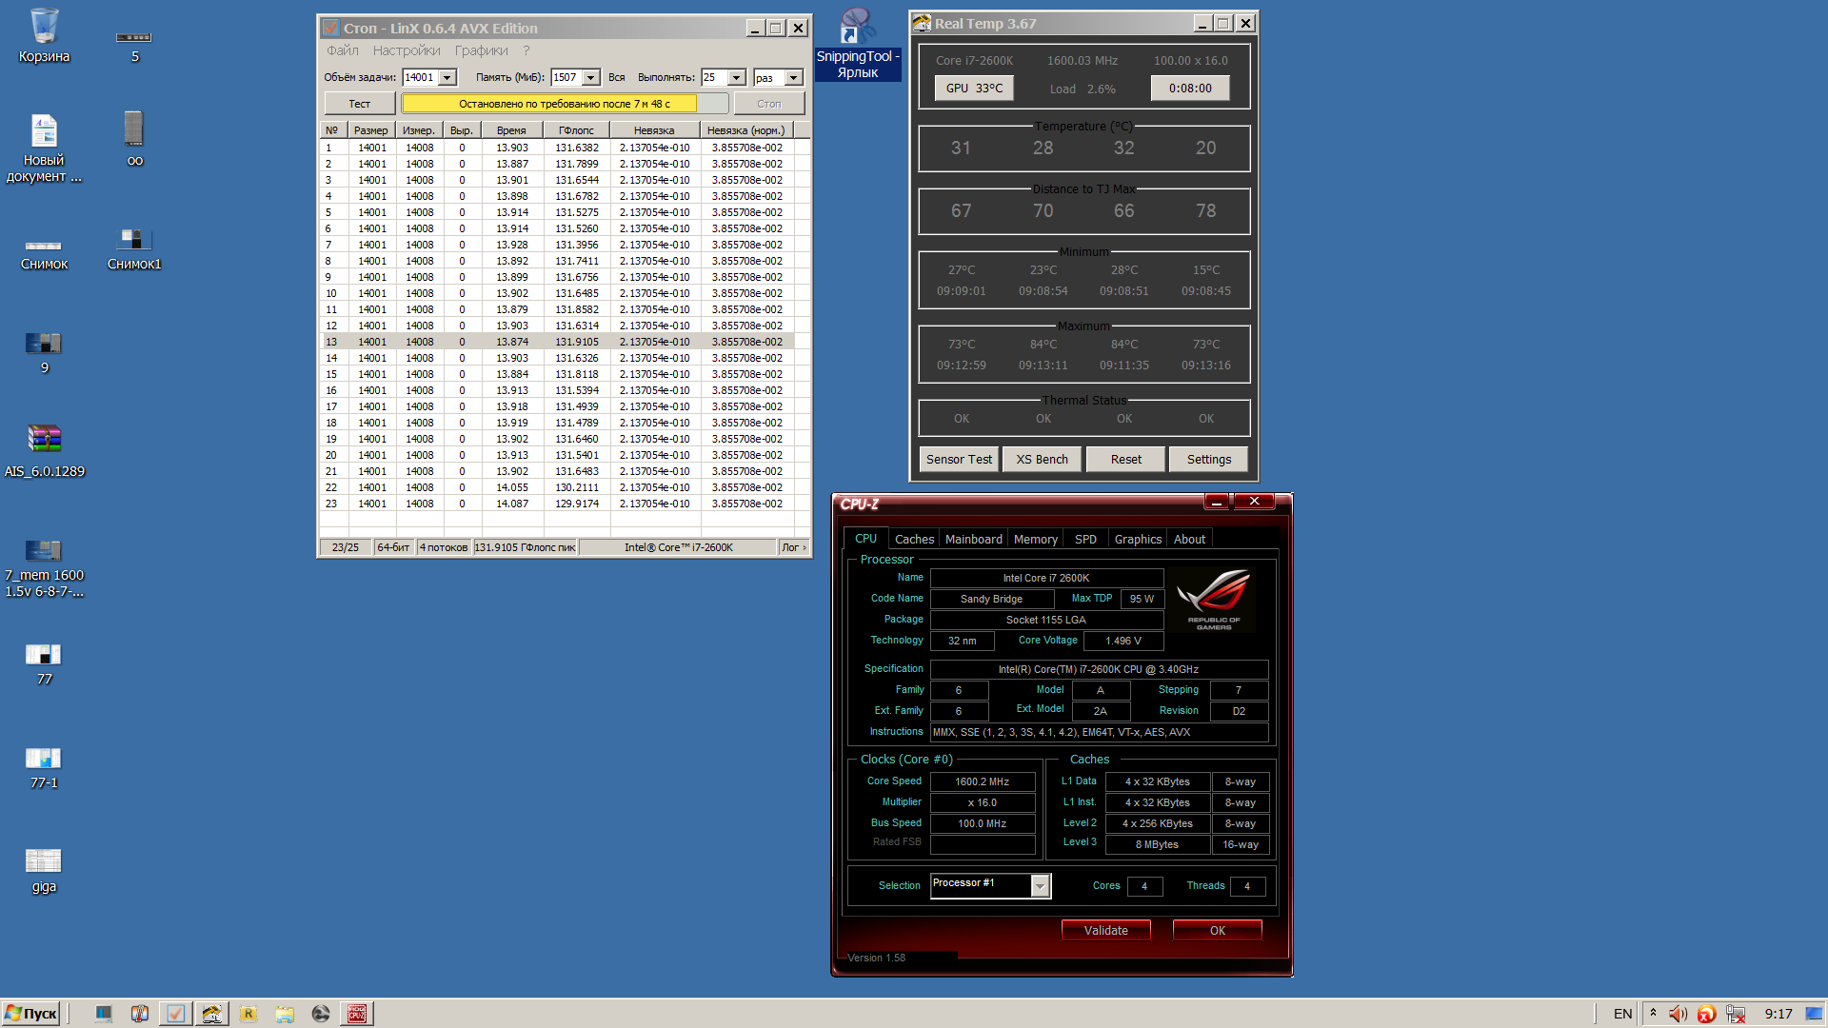Open the Выполнять count dropdown in LinX
Screen dimensions: 1828x1028
click(737, 78)
